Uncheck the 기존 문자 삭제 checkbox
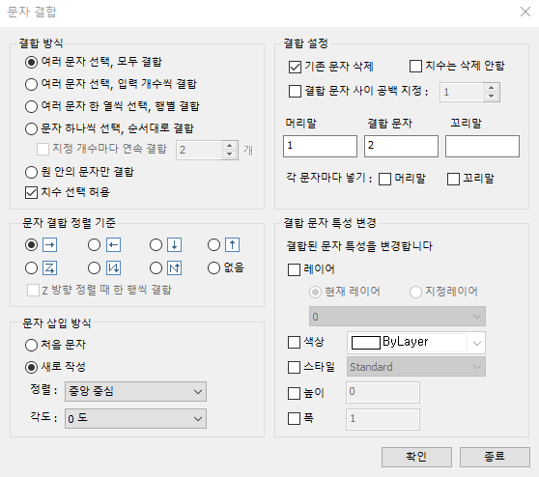The width and height of the screenshot is (539, 477). pos(295,67)
